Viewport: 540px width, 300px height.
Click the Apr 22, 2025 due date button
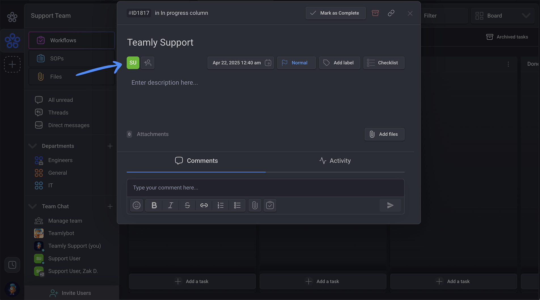click(240, 62)
